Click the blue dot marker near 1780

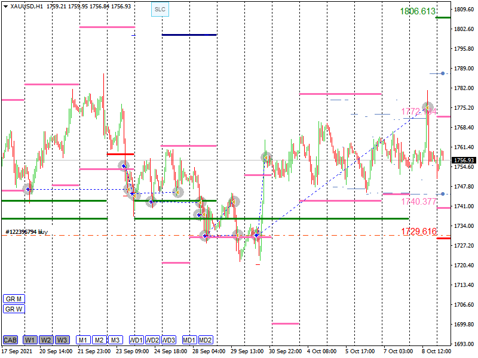pos(443,73)
